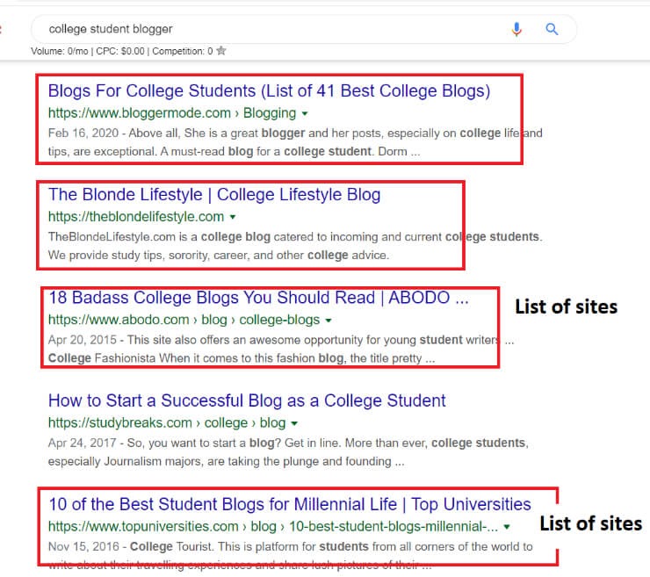This screenshot has height=577, width=650.
Task: Click the abodo.com › blog › college-blogs URL
Action: [184, 320]
